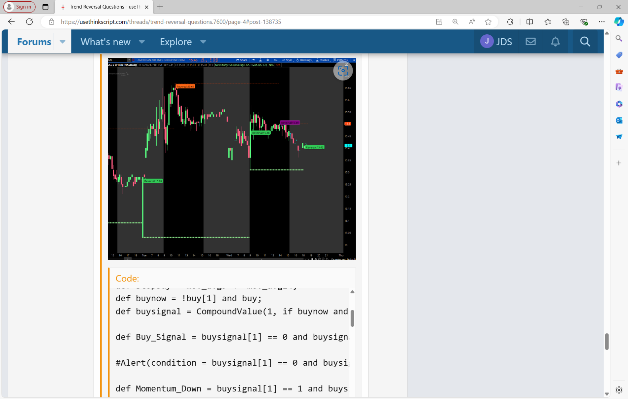Open the JDS user account link
Screen dimensions: 628x399
496,42
